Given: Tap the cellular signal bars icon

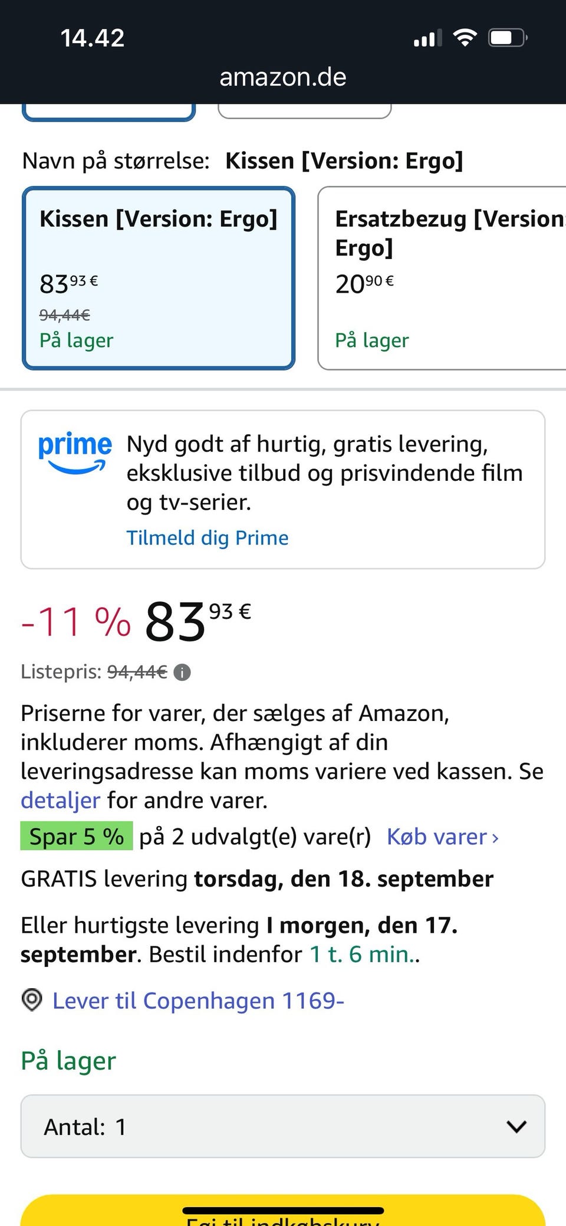Looking at the screenshot, I should coord(427,39).
